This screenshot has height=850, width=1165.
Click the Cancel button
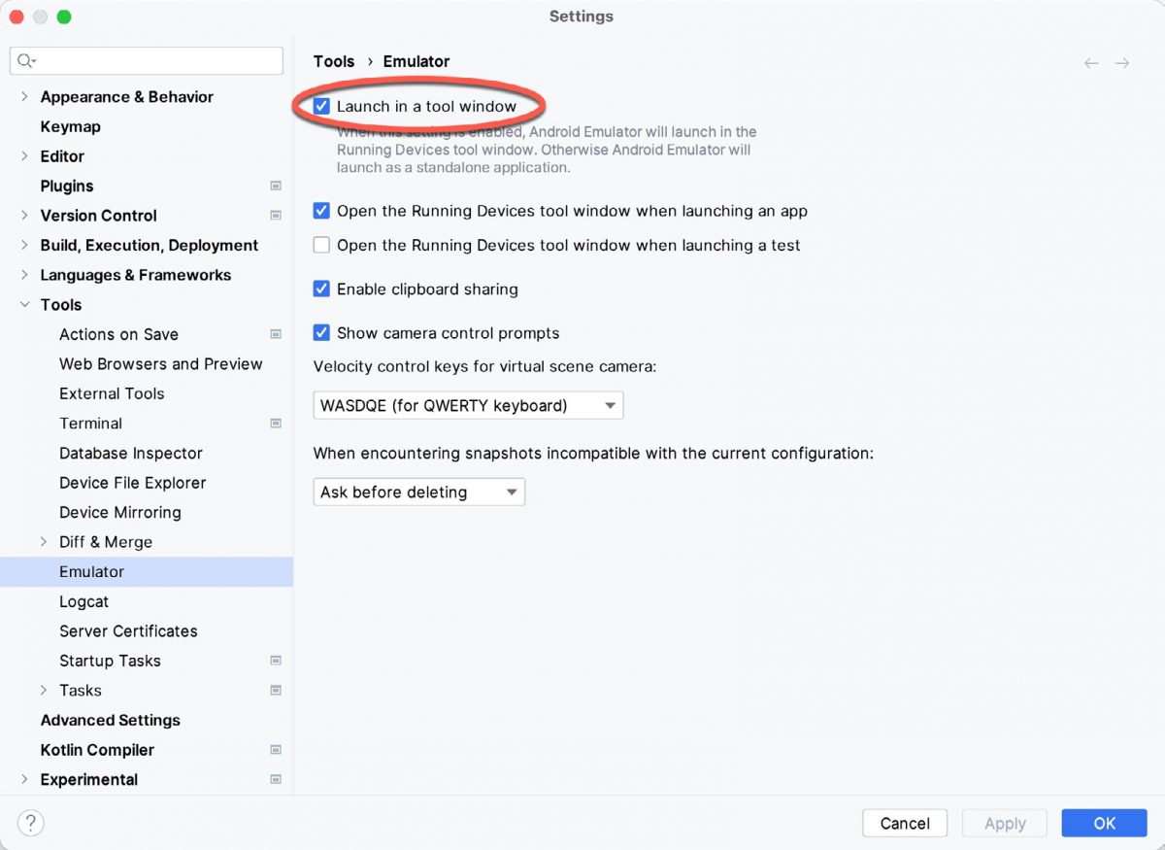[905, 822]
